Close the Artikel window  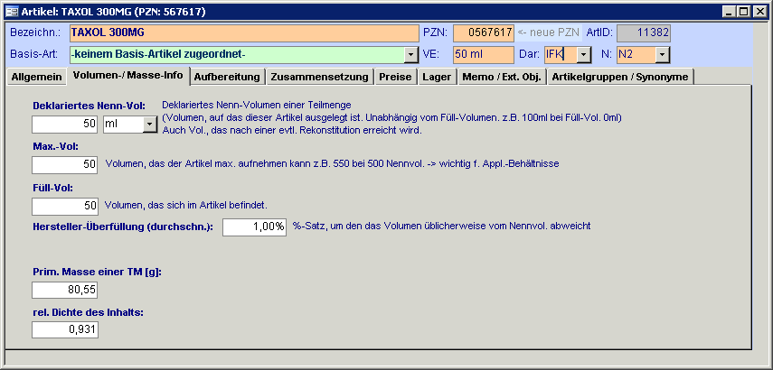[x=759, y=12]
